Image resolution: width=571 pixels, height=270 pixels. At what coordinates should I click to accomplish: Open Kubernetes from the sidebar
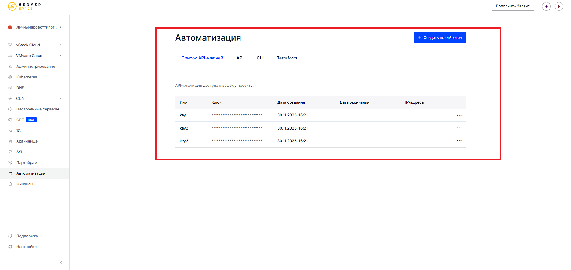pos(26,77)
